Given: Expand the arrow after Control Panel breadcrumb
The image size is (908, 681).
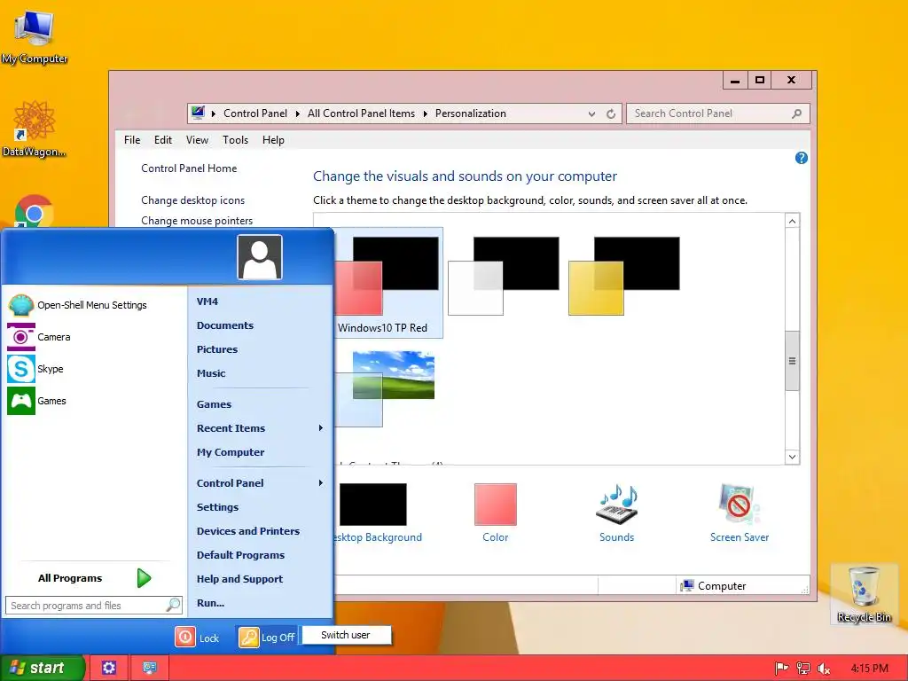Looking at the screenshot, I should tap(298, 113).
